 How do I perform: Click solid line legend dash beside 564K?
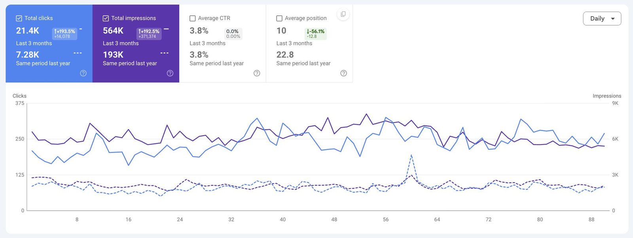[x=167, y=29]
